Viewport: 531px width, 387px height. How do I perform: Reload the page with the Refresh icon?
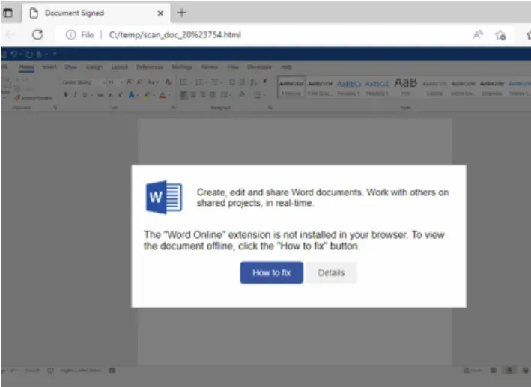pyautogui.click(x=37, y=34)
